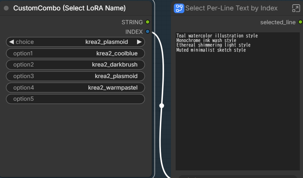Click the subgraph icon of Select Per-Line Text node
The height and width of the screenshot is (178, 303).
coord(179,8)
